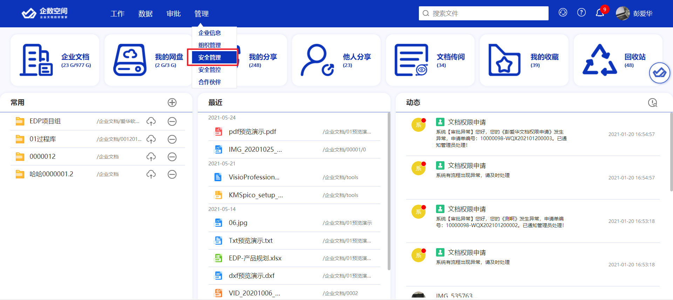Remove 01过程库 from 常用

click(172, 139)
